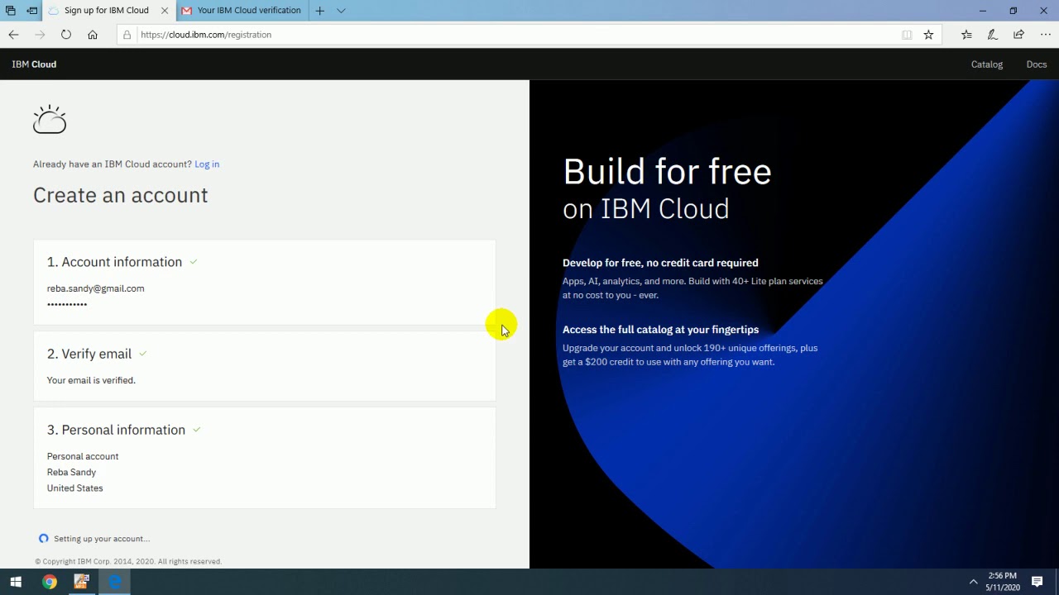The width and height of the screenshot is (1059, 595).
Task: Open the Catalog link
Action: [987, 64]
